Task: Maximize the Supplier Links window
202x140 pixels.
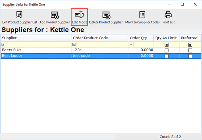Action: (x=182, y=4)
